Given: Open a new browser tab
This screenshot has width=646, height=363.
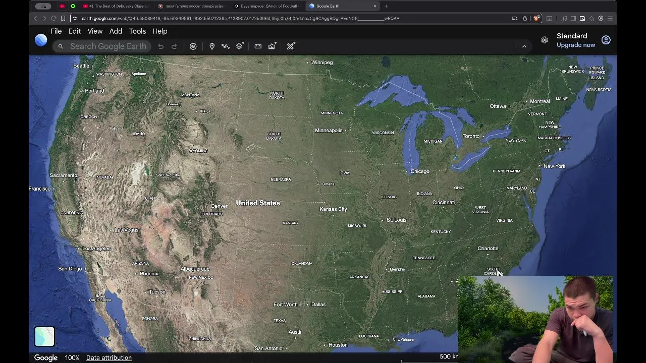Looking at the screenshot, I should [x=386, y=6].
